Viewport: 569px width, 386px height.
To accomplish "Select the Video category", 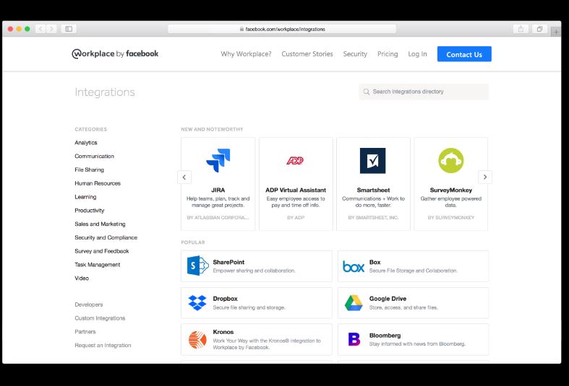I will 82,278.
